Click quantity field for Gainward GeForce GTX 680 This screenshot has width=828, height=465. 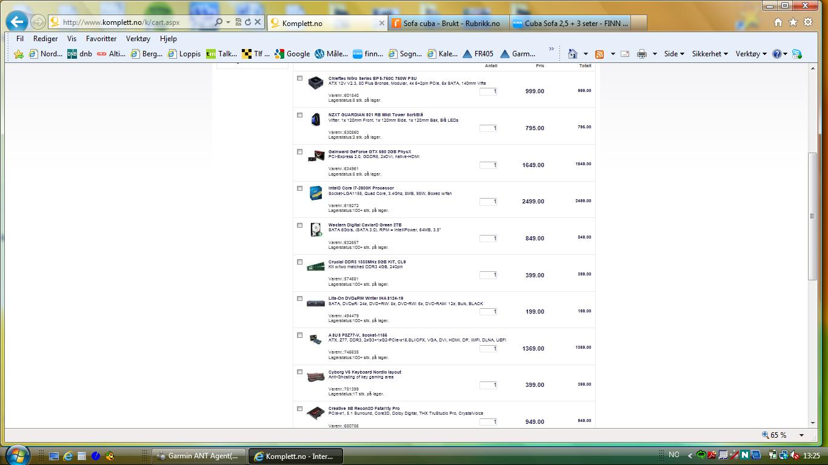(488, 165)
